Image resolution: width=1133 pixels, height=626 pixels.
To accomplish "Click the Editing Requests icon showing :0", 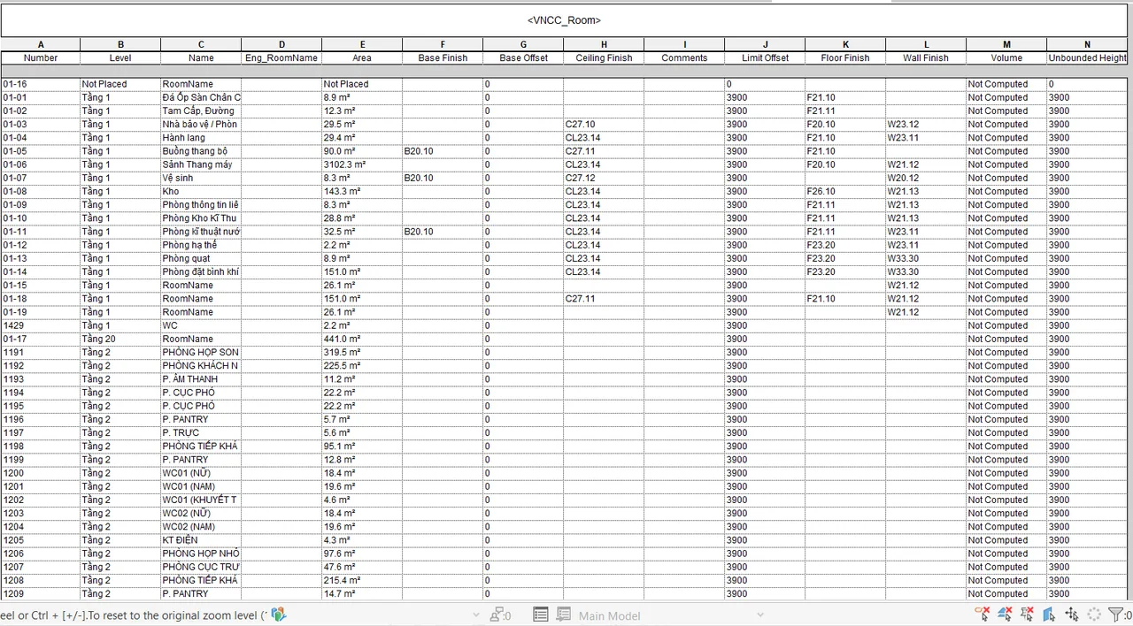I will tap(501, 615).
